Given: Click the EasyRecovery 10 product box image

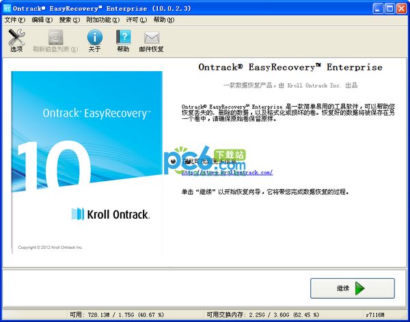Looking at the screenshot, I should pos(87,162).
